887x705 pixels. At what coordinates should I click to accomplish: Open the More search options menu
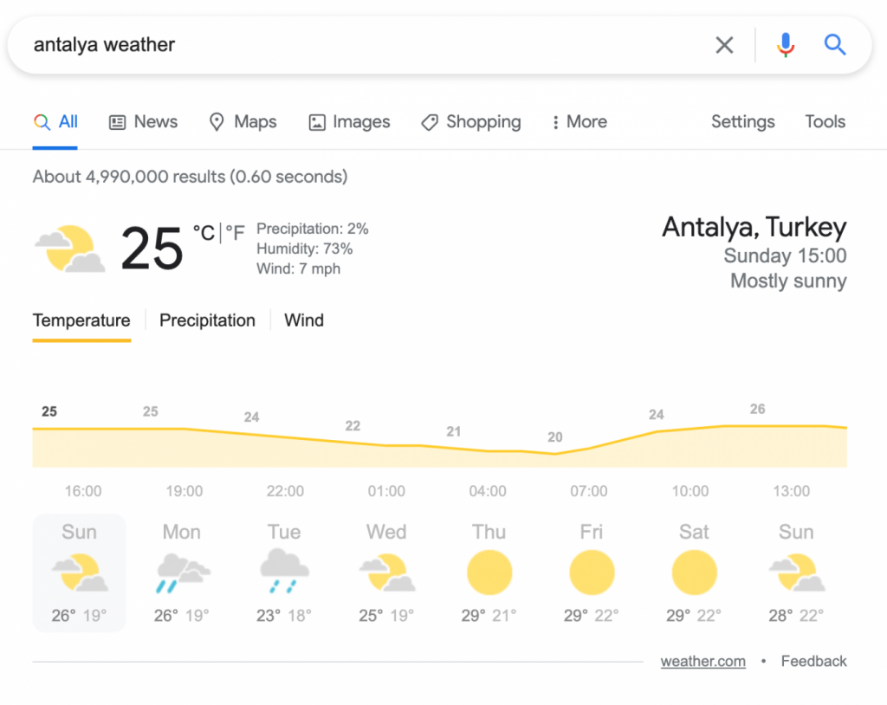click(x=579, y=121)
